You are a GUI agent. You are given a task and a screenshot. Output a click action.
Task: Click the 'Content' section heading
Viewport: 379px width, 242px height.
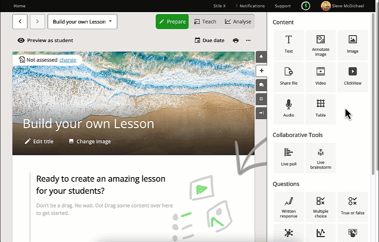[283, 22]
